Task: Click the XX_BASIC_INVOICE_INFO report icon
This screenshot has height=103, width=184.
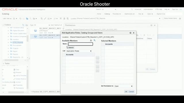Action: click(x=35, y=31)
